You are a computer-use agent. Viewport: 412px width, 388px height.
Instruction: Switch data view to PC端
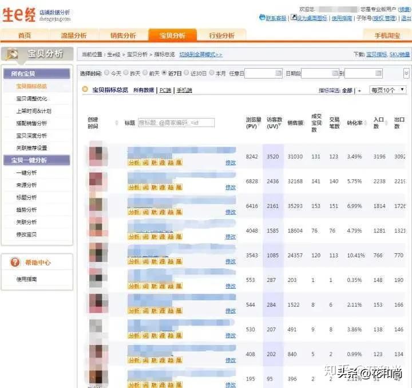pyautogui.click(x=165, y=91)
